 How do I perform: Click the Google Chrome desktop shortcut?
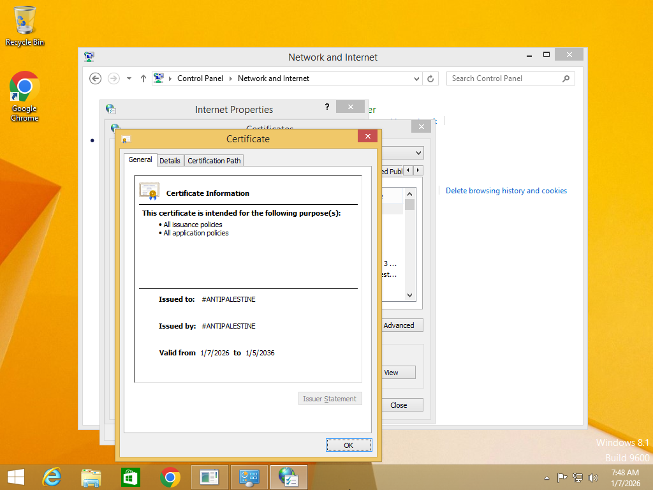click(25, 96)
